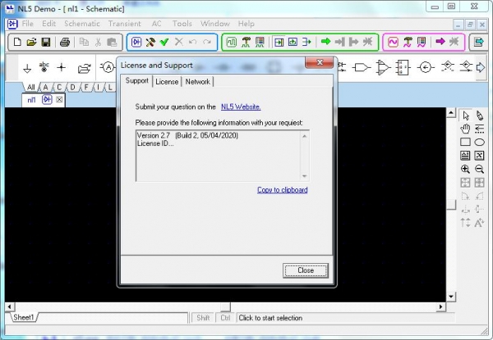Save document with floppy disk icon
Screen dimensions: 493x340
46,42
